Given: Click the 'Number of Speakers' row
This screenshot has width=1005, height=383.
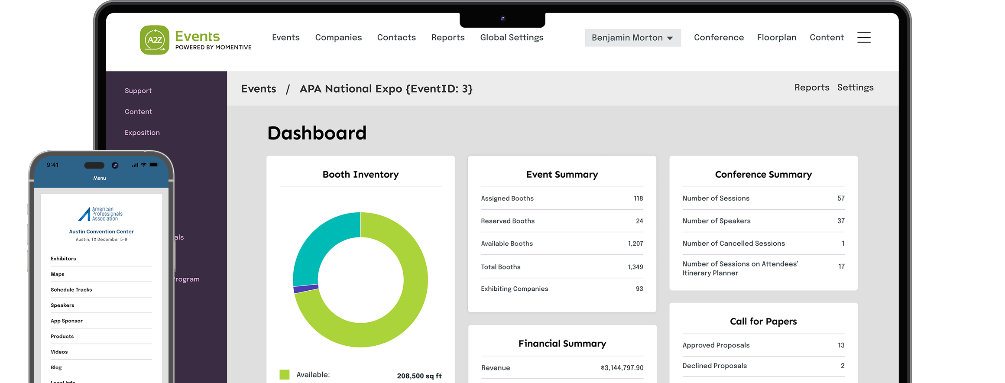Looking at the screenshot, I should click(x=763, y=221).
